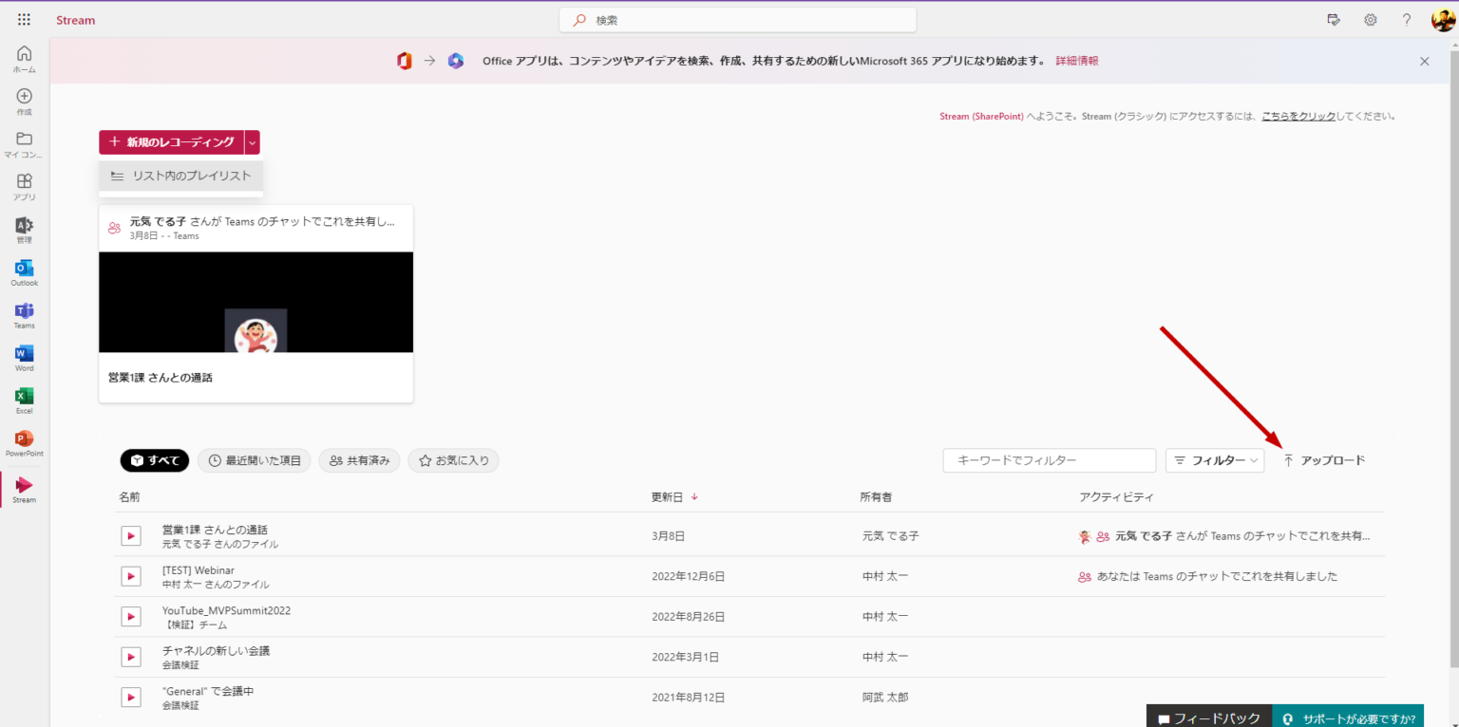The height and width of the screenshot is (727, 1459).
Task: Launch Teams from the app sidebar
Action: 25,314
